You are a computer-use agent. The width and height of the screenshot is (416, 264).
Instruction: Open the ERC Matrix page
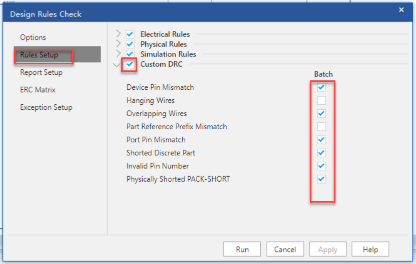pyautogui.click(x=38, y=90)
